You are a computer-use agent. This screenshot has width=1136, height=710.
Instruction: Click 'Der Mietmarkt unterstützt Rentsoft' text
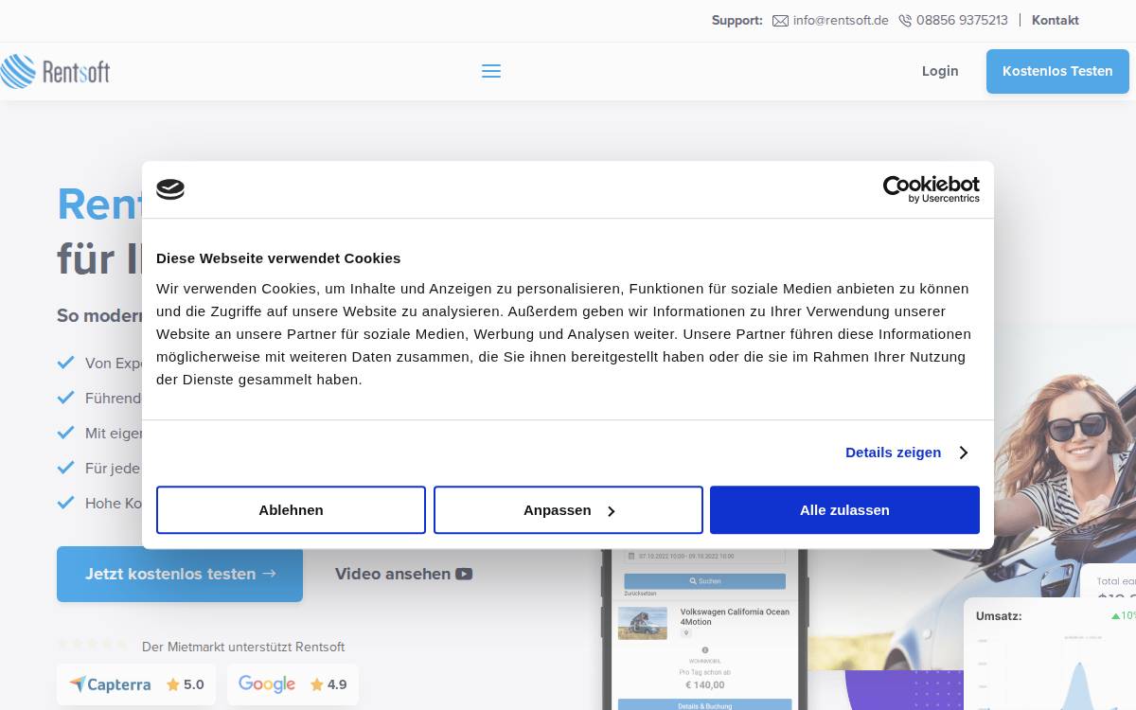pos(243,647)
